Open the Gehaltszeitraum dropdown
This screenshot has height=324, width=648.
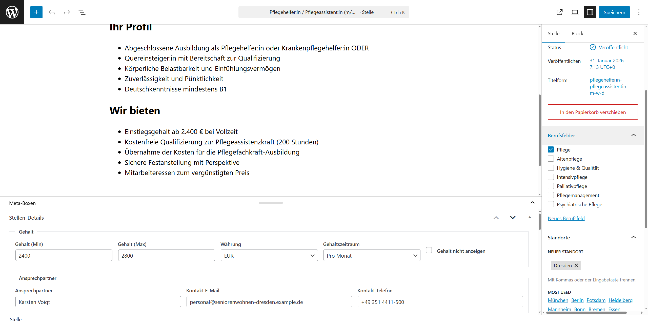pyautogui.click(x=371, y=255)
